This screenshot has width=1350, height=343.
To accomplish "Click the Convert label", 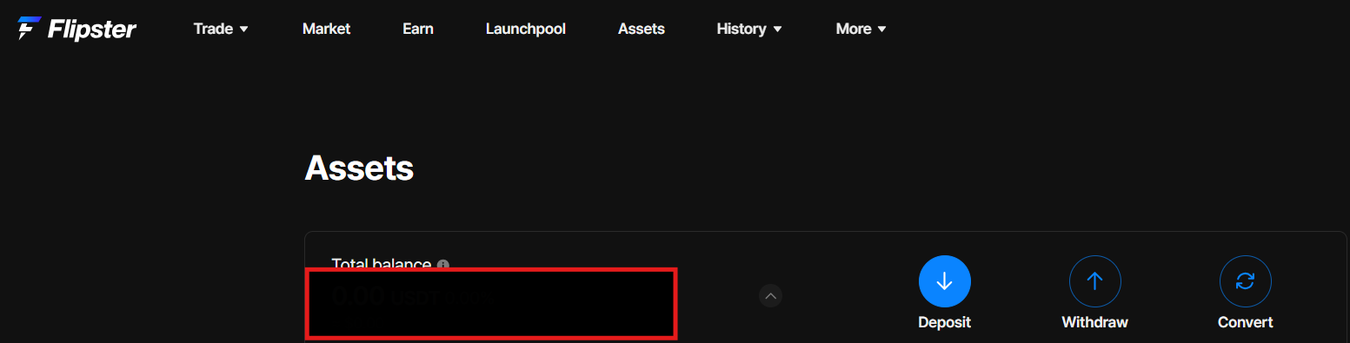I will point(1246,322).
